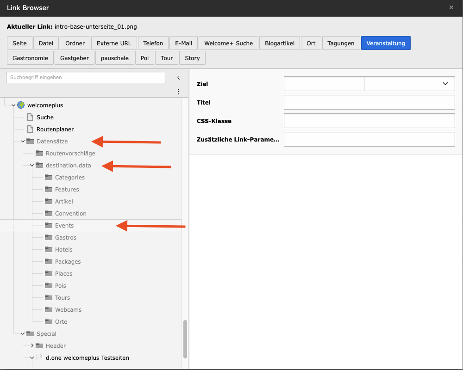Click the Artikel folder icon
The height and width of the screenshot is (370, 463).
point(49,201)
